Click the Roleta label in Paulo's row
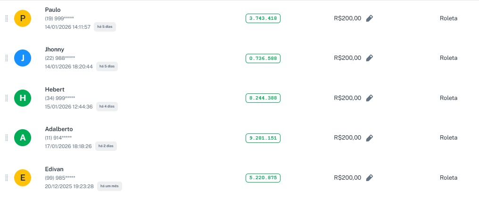The height and width of the screenshot is (199, 479). click(x=448, y=18)
